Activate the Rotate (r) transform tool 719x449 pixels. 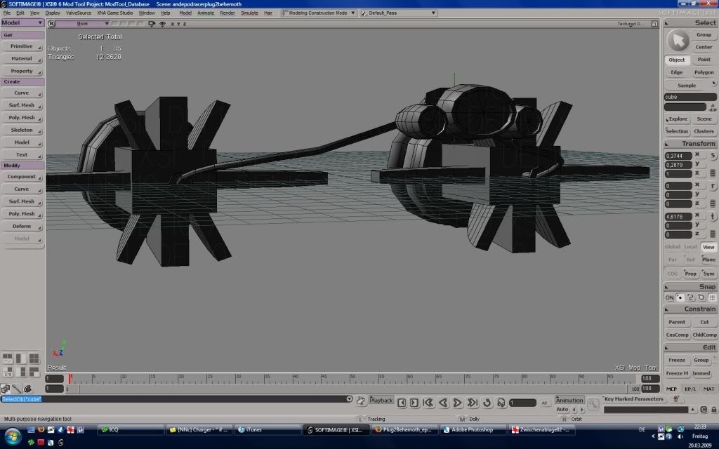coord(713,186)
